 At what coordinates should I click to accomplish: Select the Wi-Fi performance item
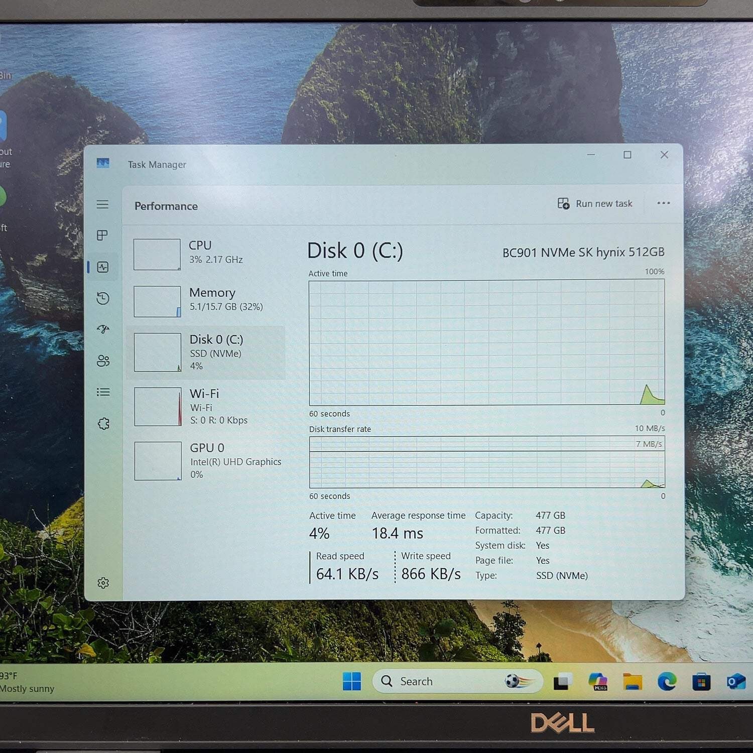point(206,407)
